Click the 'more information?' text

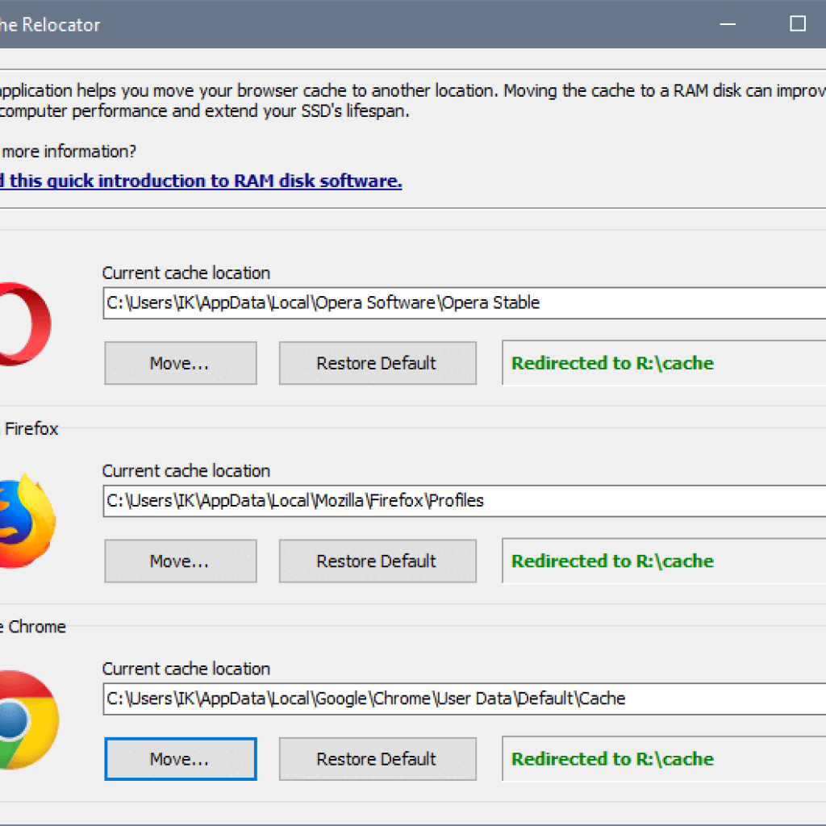tap(69, 152)
